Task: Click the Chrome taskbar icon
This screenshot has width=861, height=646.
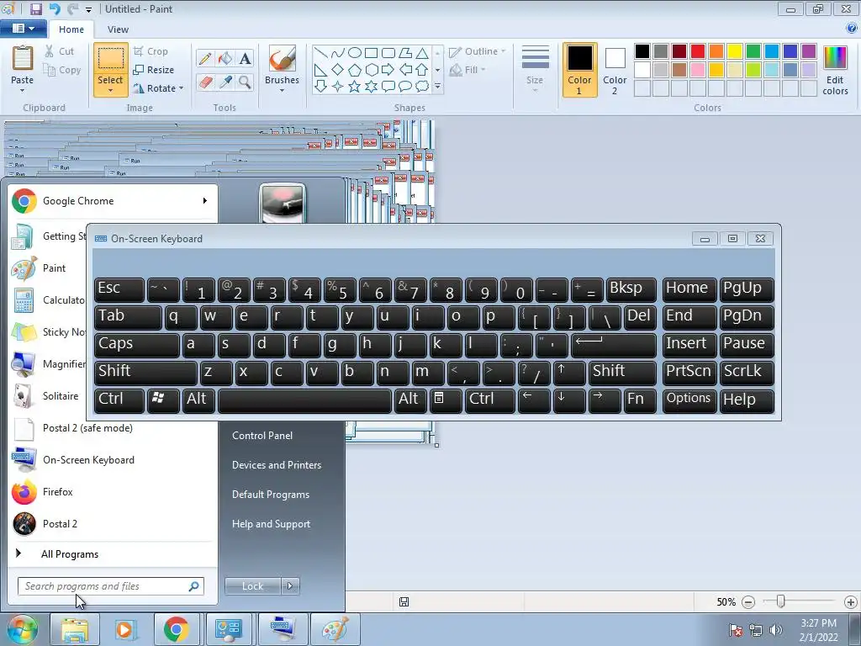Action: click(x=177, y=629)
